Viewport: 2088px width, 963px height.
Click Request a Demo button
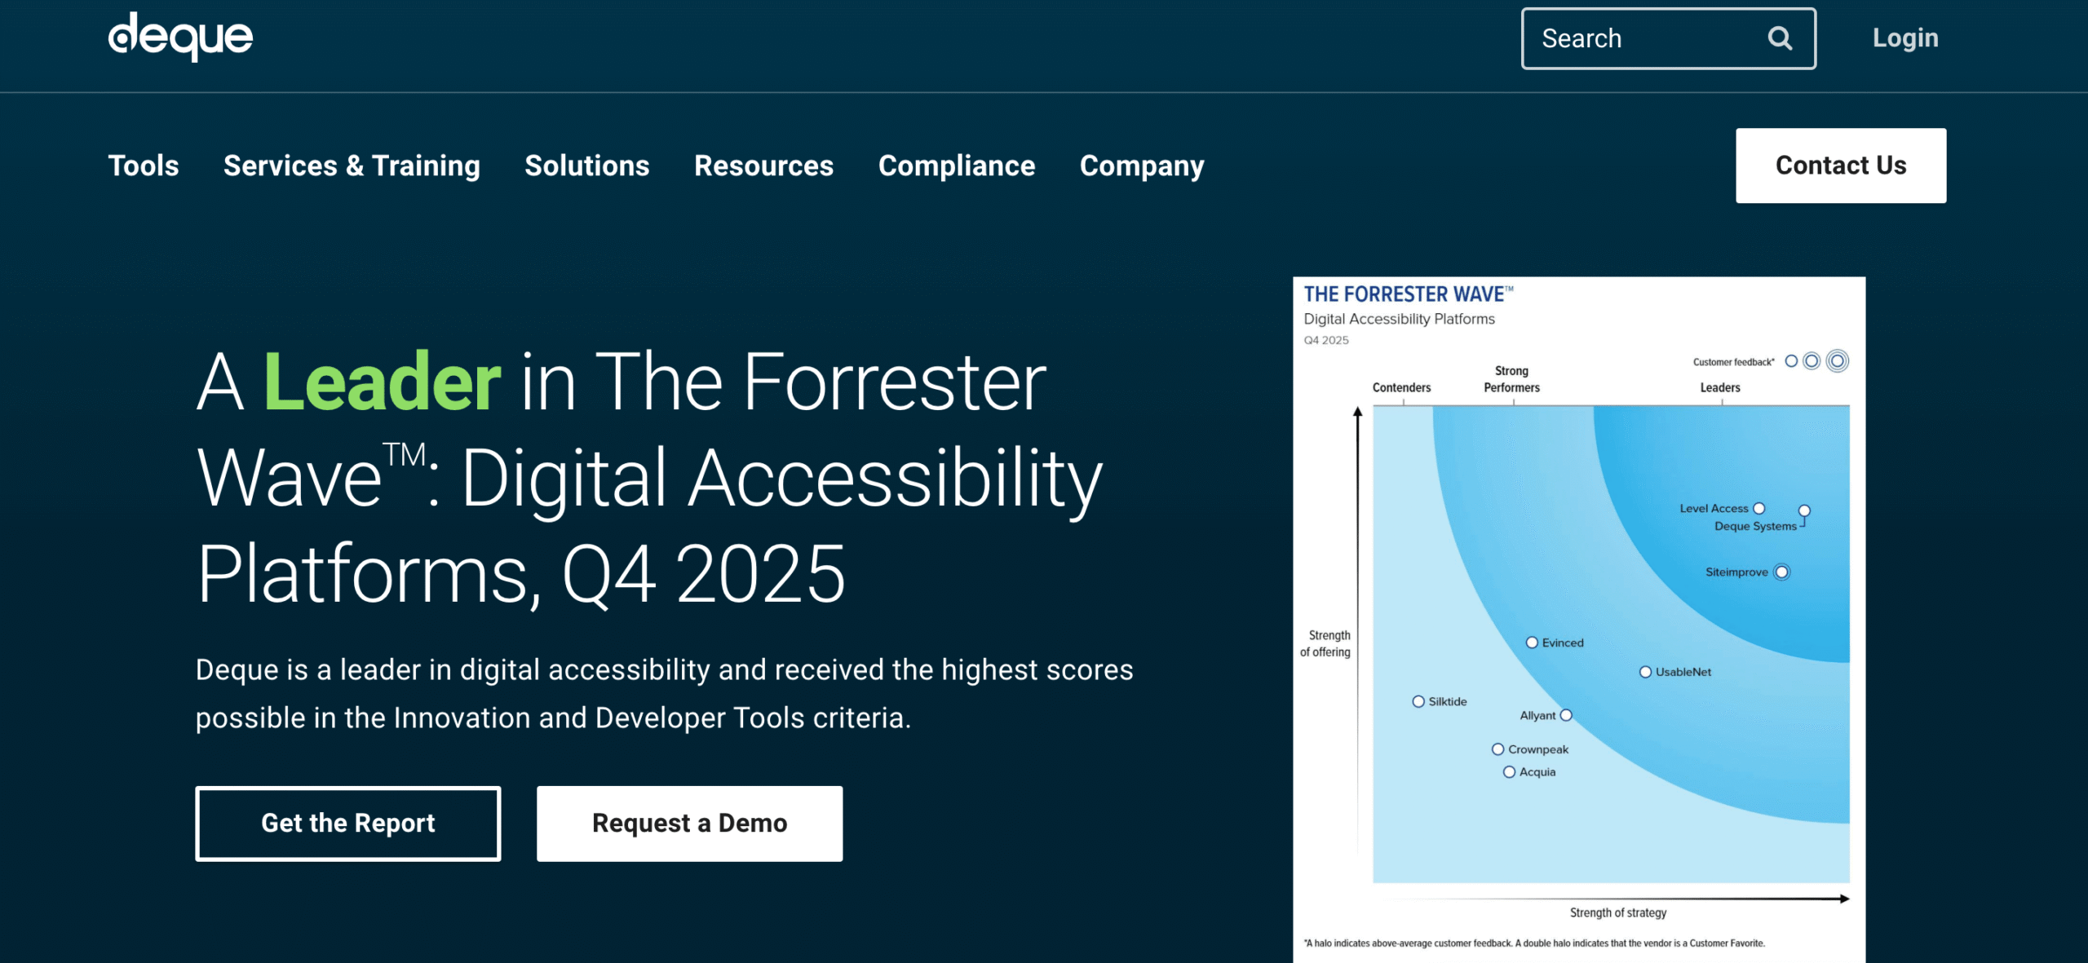689,823
